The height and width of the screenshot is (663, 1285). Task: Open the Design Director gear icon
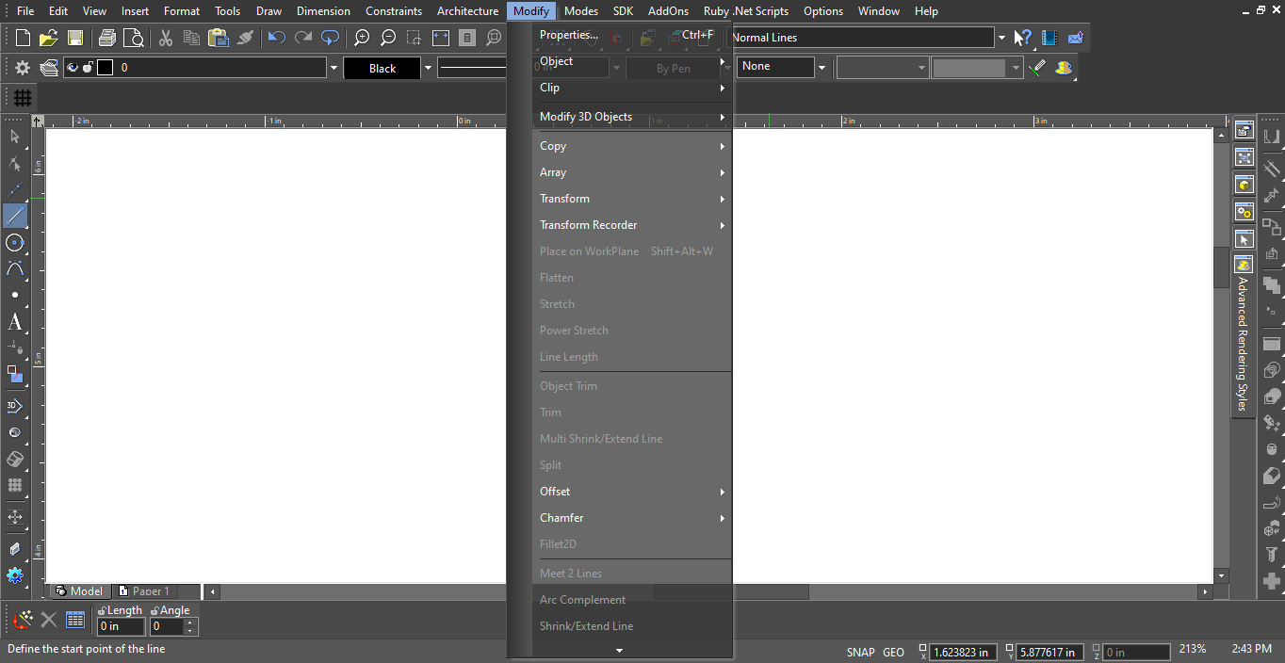(23, 68)
